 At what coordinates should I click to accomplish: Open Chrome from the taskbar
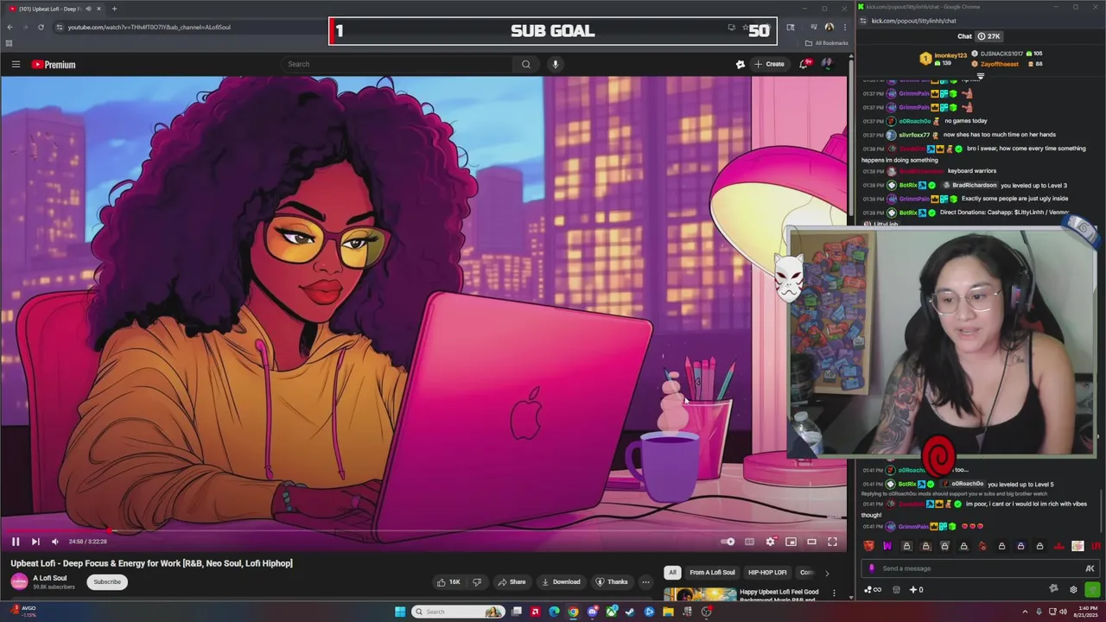pos(573,612)
